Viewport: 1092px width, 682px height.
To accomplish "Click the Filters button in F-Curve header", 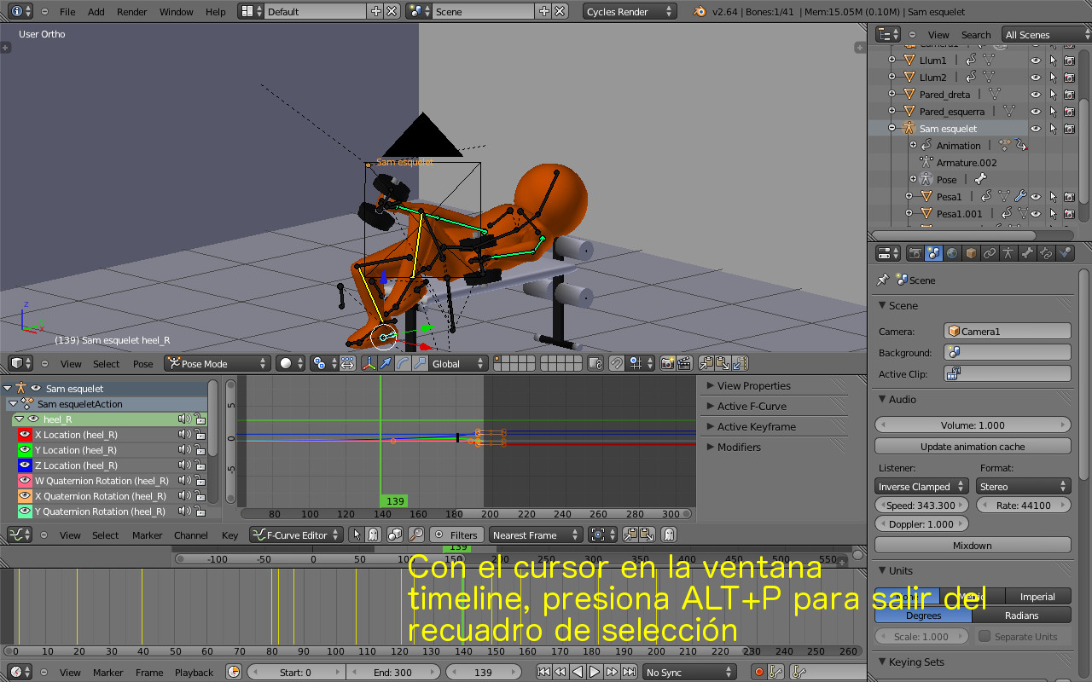I will [x=456, y=535].
